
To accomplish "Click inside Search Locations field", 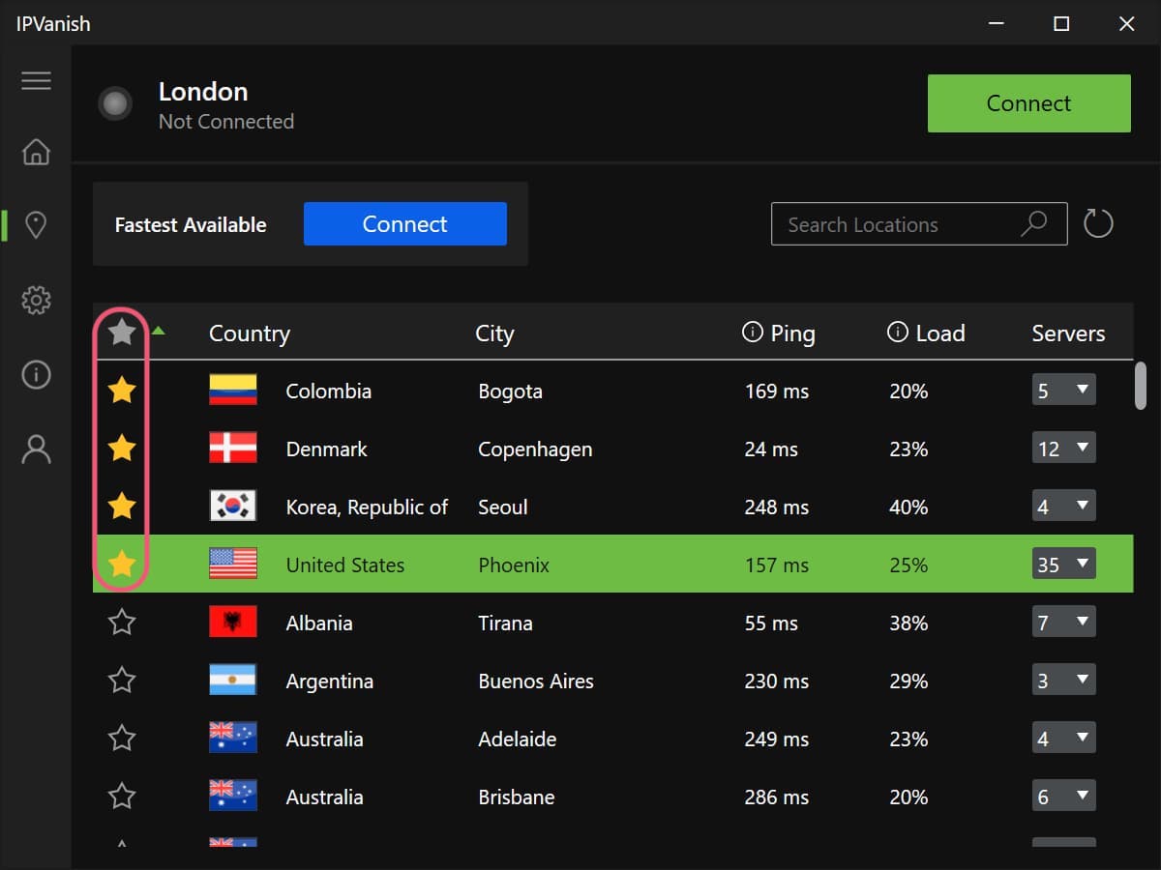I will click(919, 224).
